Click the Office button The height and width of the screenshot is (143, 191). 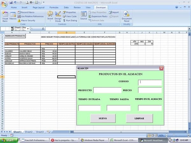[x=4, y=4]
